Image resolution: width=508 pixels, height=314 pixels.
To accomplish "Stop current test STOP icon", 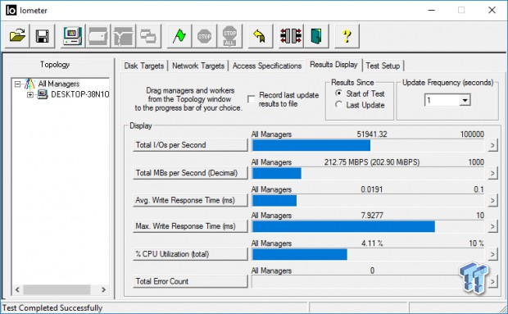I will coord(205,35).
